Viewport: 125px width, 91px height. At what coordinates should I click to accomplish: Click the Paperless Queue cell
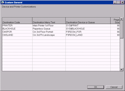coord(49,29)
